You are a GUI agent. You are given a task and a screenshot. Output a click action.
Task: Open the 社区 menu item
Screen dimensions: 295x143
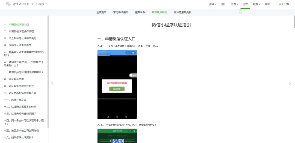267,4
